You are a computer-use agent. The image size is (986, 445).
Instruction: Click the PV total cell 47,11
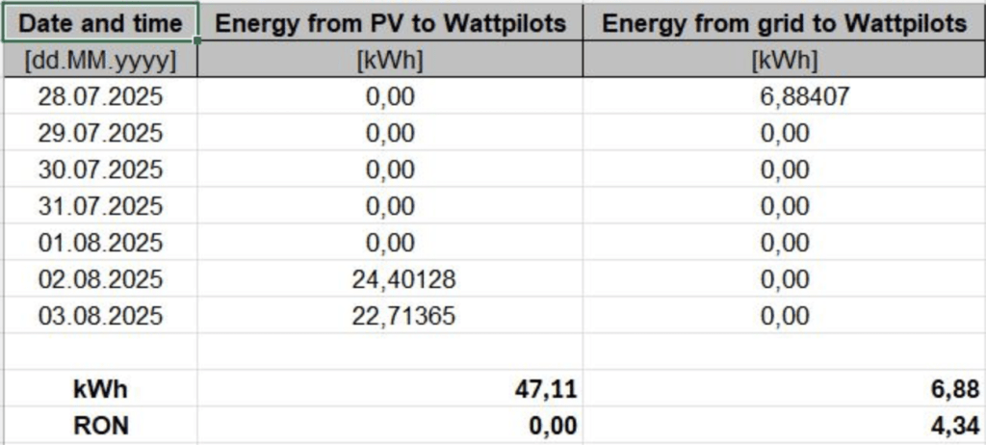549,389
